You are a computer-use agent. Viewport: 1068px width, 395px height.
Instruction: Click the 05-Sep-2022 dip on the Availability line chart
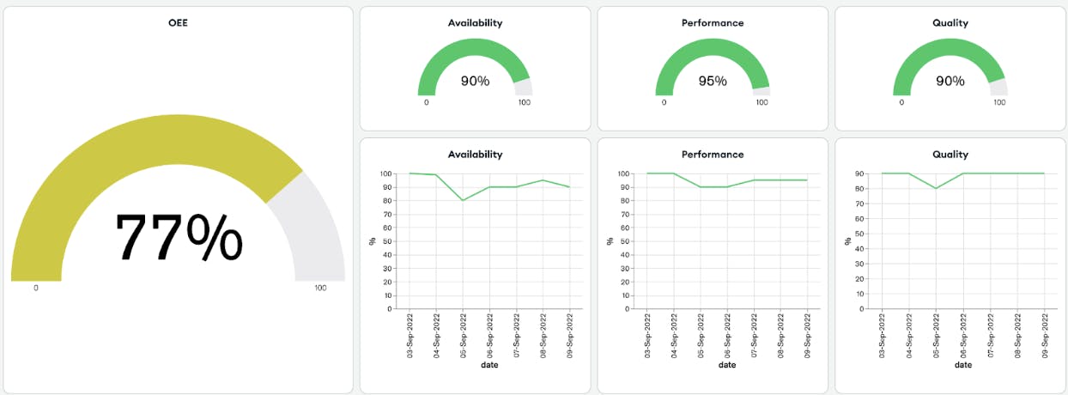(463, 201)
